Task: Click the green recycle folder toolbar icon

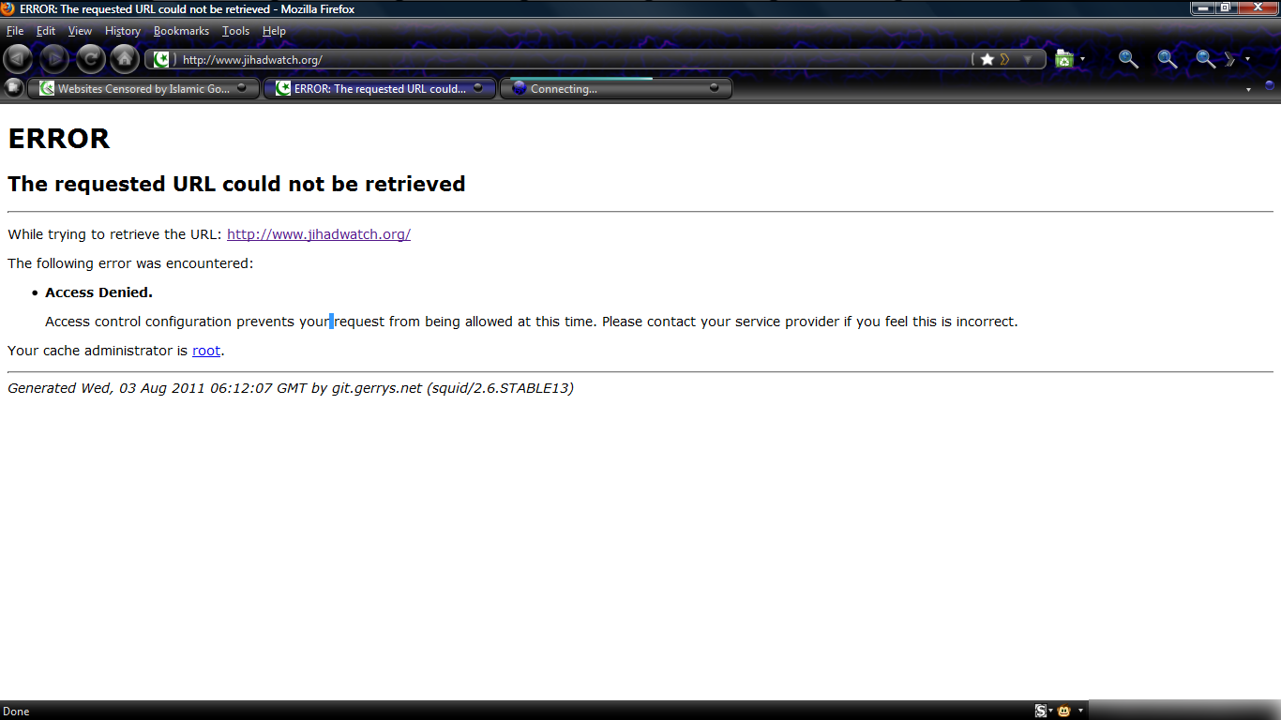Action: click(1063, 59)
